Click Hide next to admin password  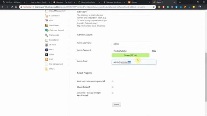154,51
